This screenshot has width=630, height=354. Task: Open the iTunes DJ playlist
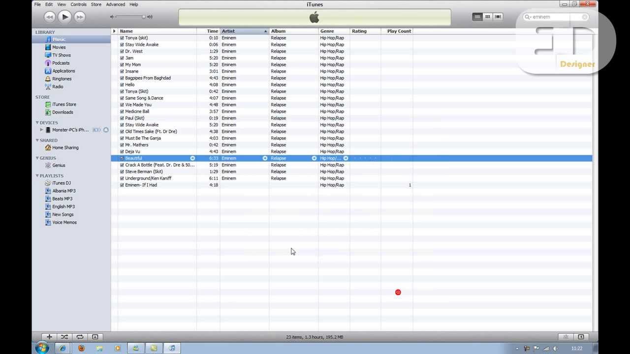coord(61,183)
